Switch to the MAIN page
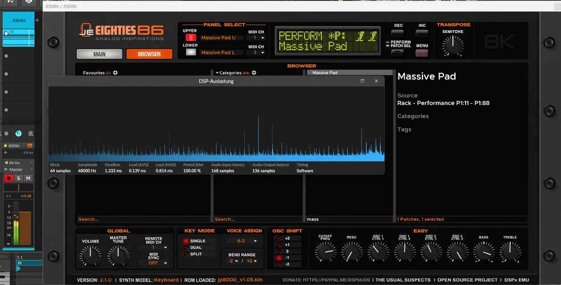 click(99, 54)
